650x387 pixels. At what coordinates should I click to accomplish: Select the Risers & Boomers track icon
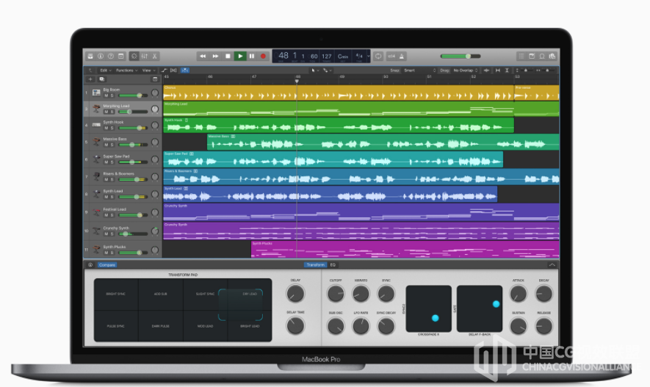tap(97, 176)
